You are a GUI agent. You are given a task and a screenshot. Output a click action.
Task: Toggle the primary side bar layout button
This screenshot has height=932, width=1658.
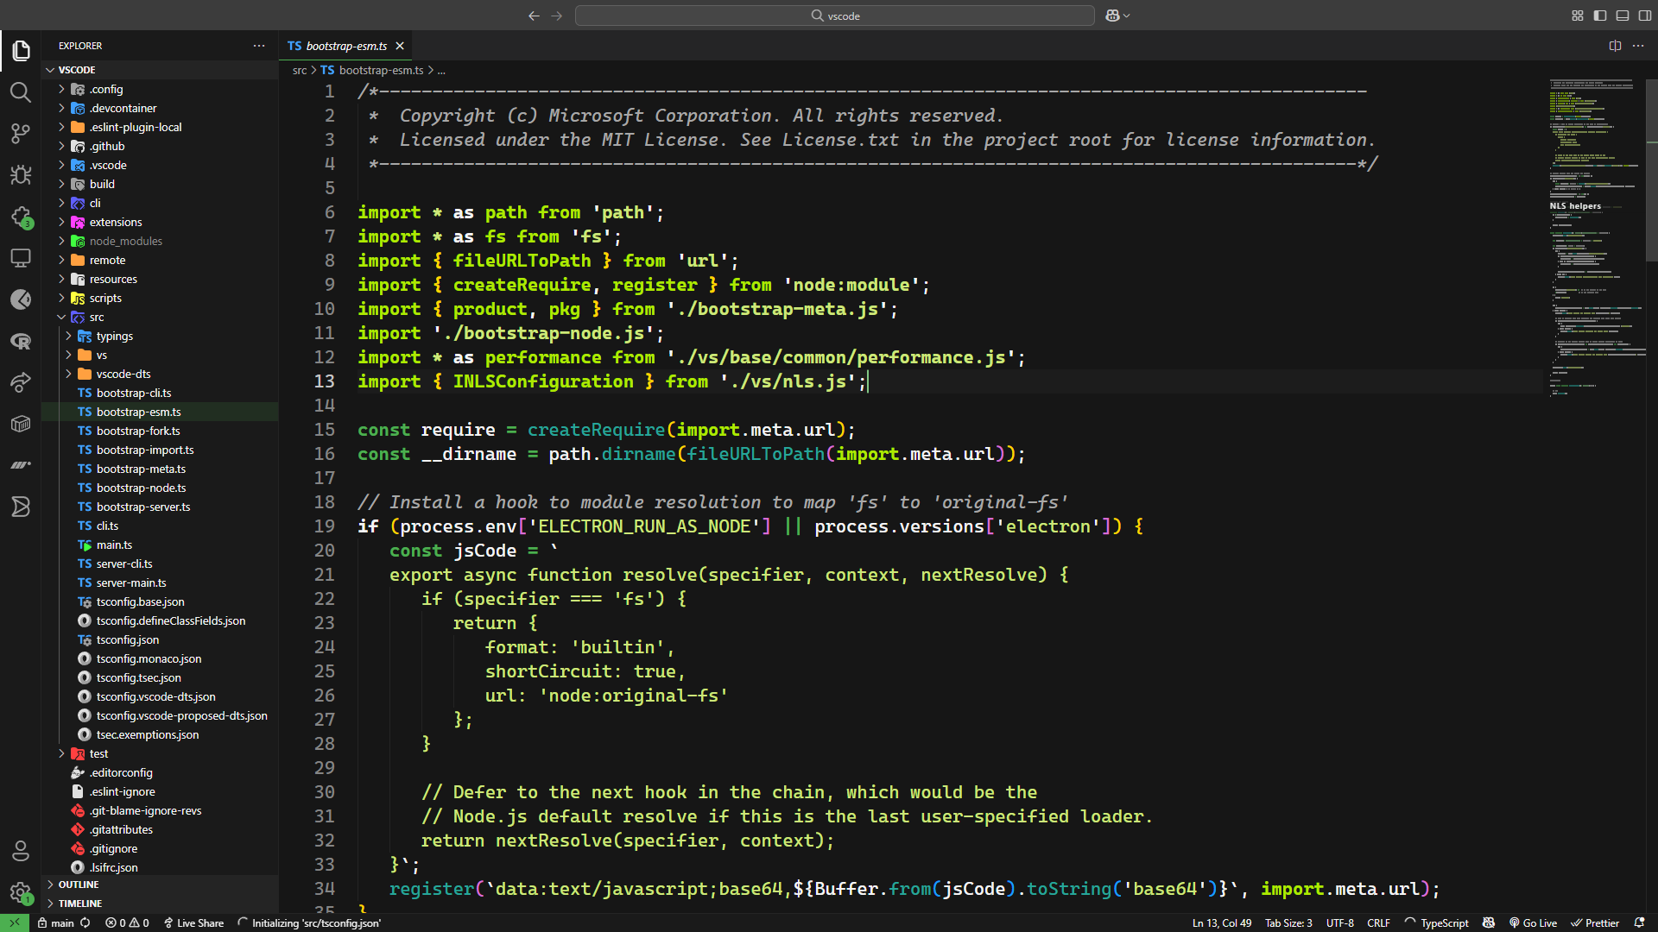coord(1600,16)
